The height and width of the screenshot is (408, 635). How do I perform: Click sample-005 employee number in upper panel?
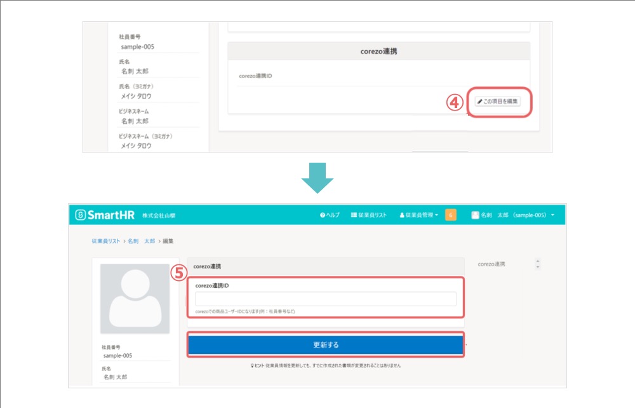(137, 46)
